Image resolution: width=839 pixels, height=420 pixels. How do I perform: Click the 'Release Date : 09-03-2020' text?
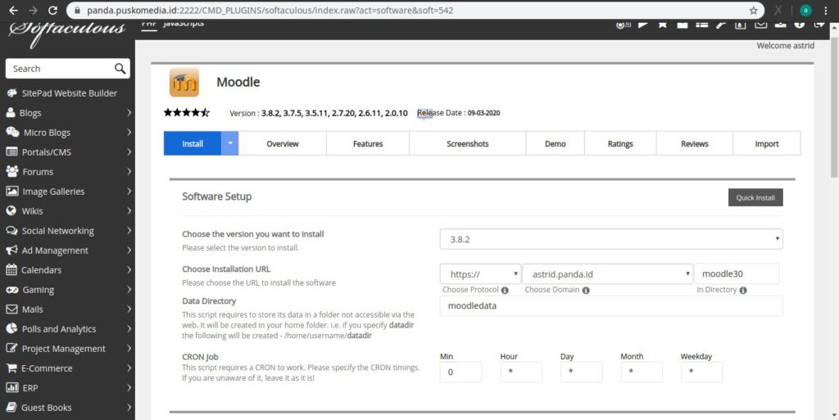tap(459, 113)
